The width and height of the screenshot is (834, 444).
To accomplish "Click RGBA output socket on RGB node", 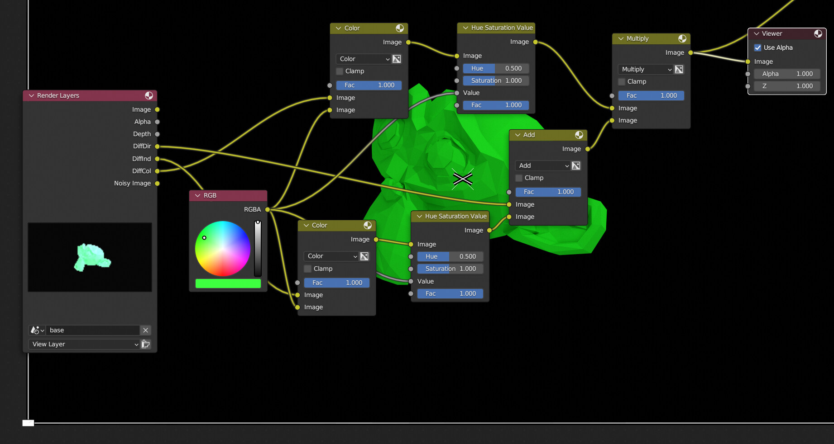I will coord(268,209).
